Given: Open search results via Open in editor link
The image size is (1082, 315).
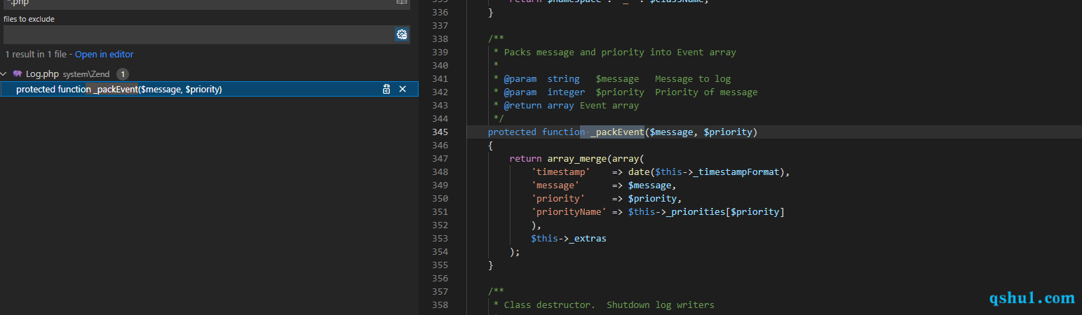Looking at the screenshot, I should pyautogui.click(x=104, y=55).
